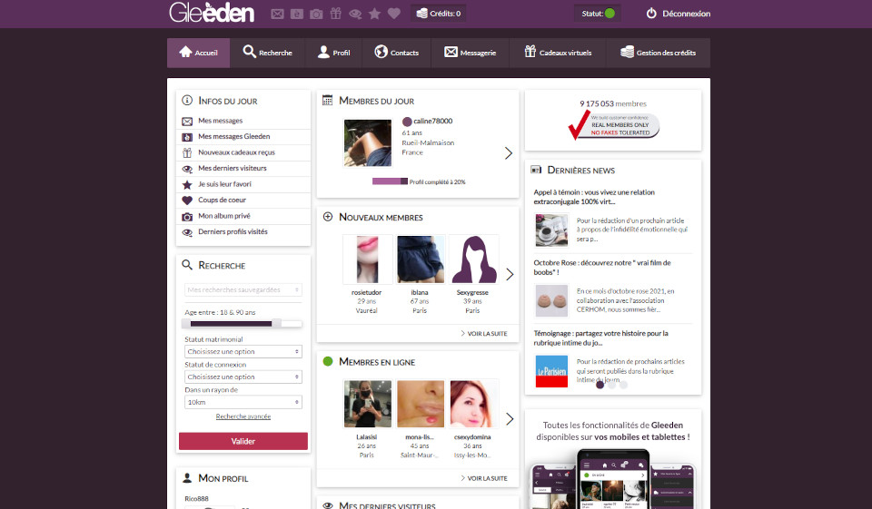Viewport: 872px width, 509px height.
Task: Open Mes messages in Infos du jour
Action: point(220,121)
